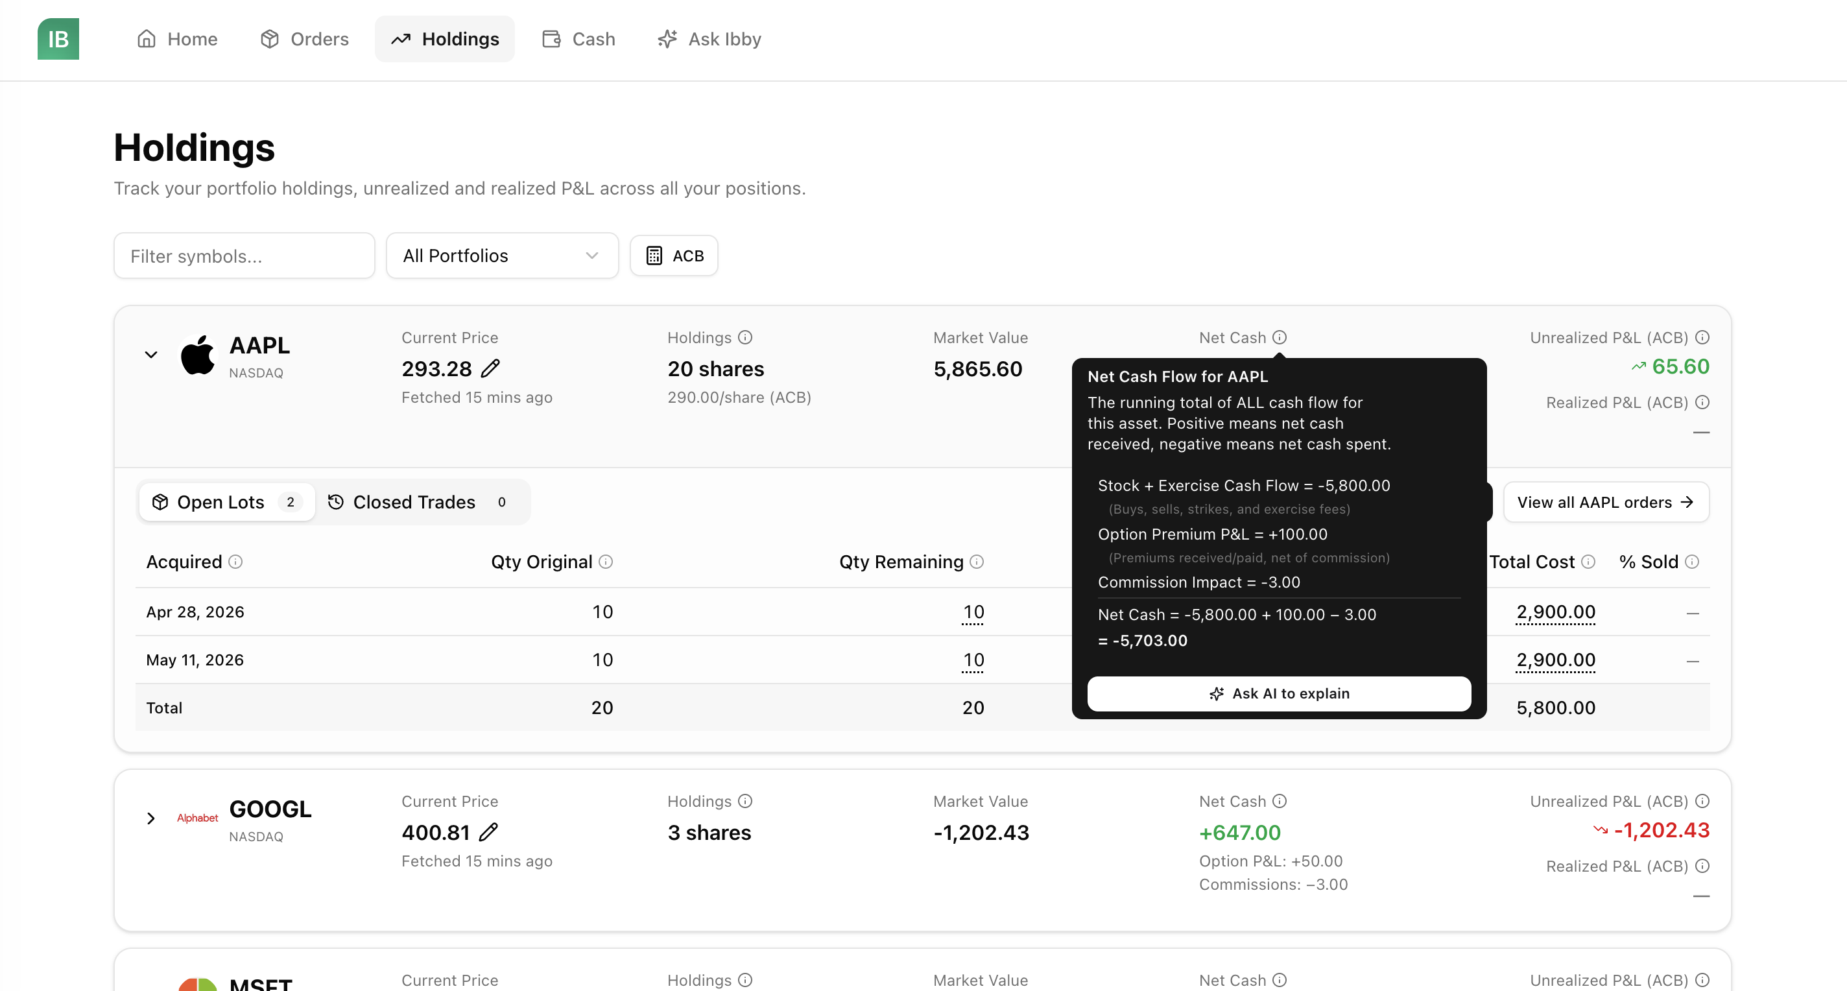This screenshot has height=991, width=1847.
Task: Click GOOGL Realized P&L info icon
Action: 1702,866
